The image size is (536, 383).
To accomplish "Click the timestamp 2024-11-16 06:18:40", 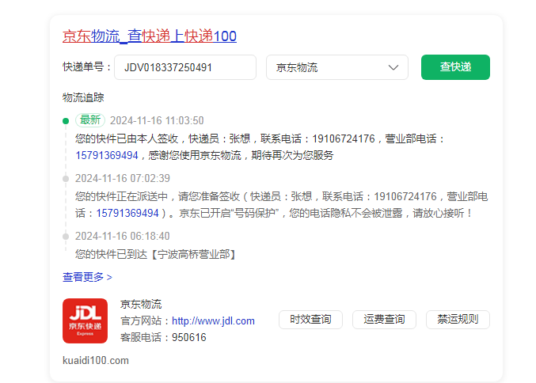I will [123, 236].
